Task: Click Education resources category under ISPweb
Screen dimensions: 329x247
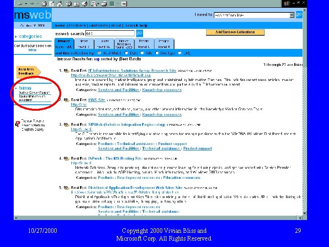Action: (x=182, y=177)
